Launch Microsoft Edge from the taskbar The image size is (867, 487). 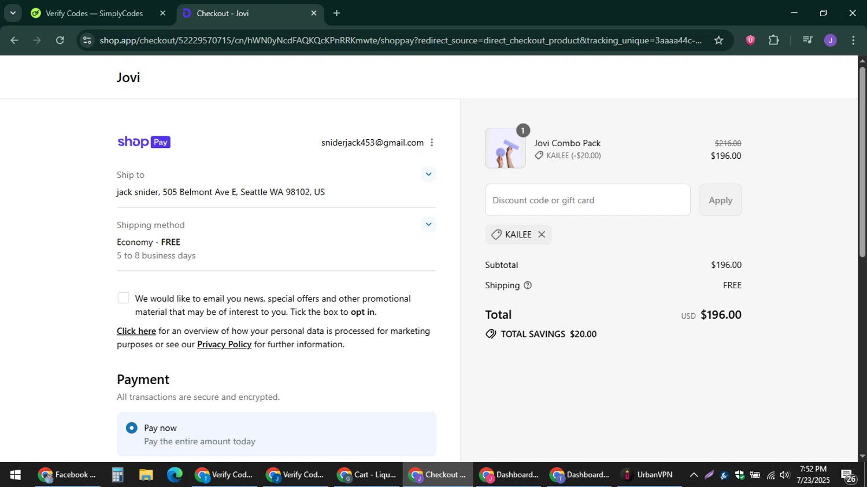175,475
